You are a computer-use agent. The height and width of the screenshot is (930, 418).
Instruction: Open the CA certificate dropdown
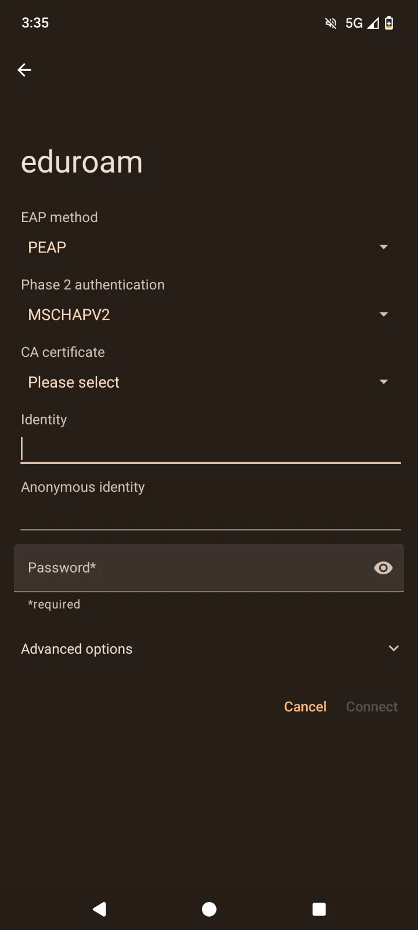(x=209, y=382)
